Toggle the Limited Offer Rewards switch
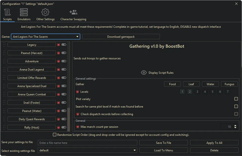Viewport: 242px width, 156px height. click(64, 77)
